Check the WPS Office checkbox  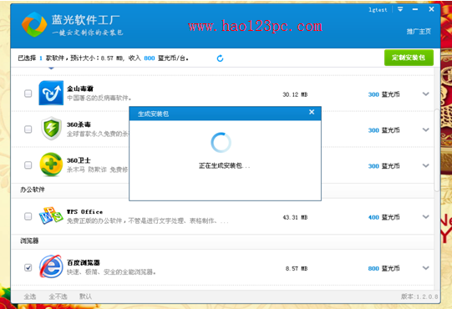pos(28,216)
